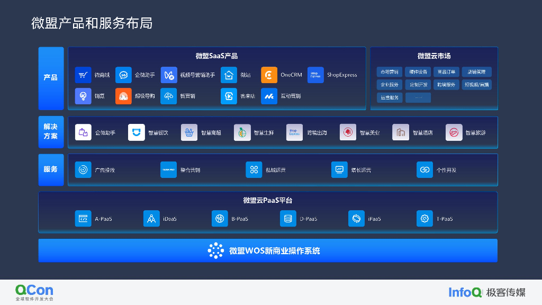Click the B-PaaS label text
The image size is (542, 305).
[x=240, y=219]
